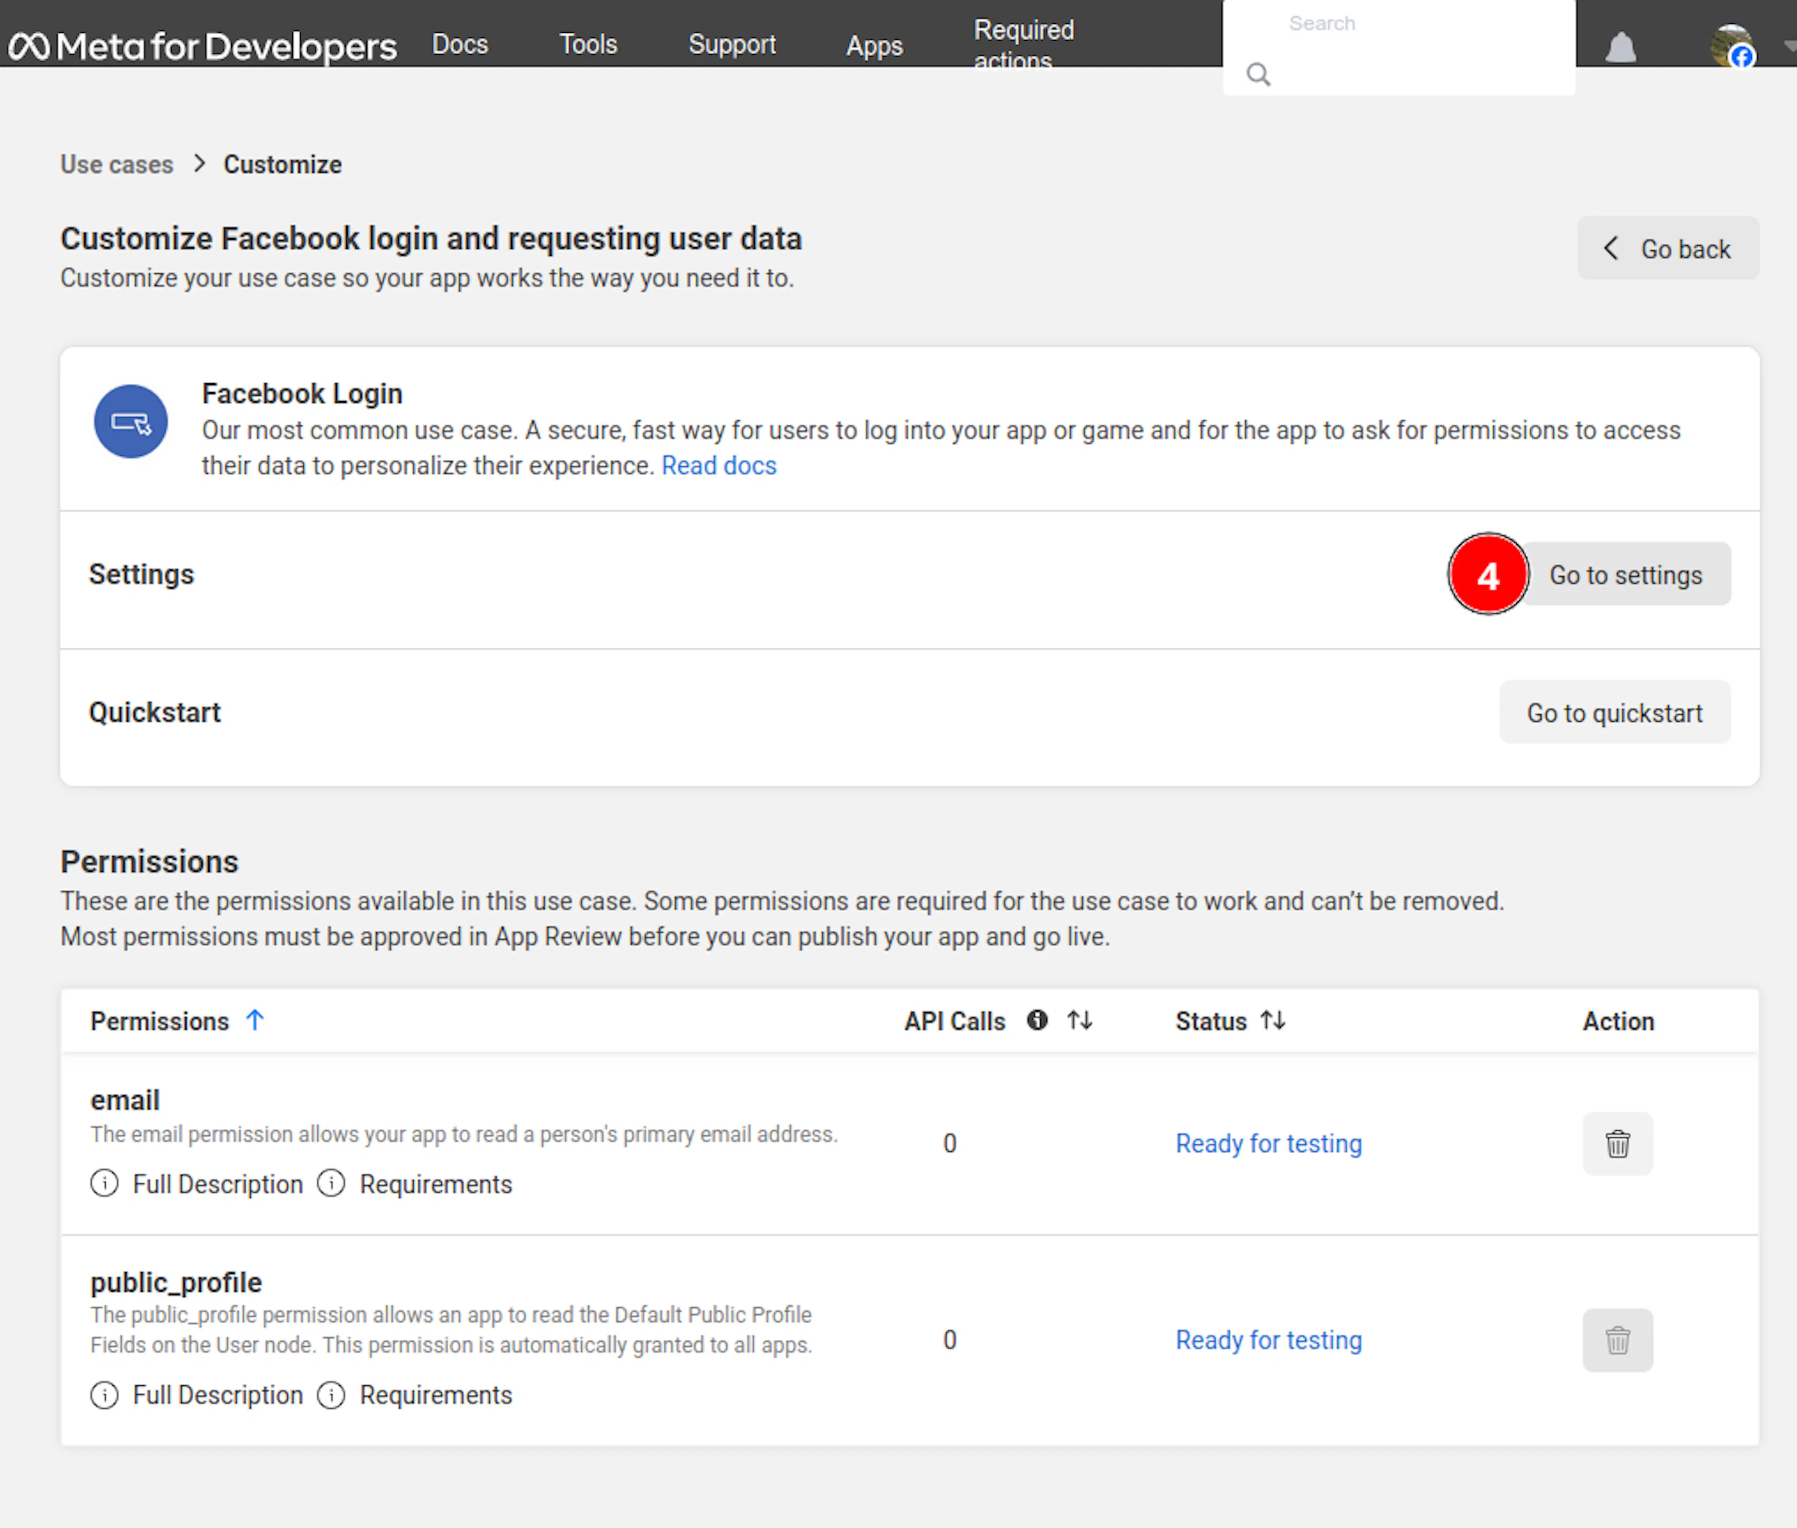Expand the account dropdown arrow beside the avatar
The image size is (1797, 1528).
(1789, 46)
